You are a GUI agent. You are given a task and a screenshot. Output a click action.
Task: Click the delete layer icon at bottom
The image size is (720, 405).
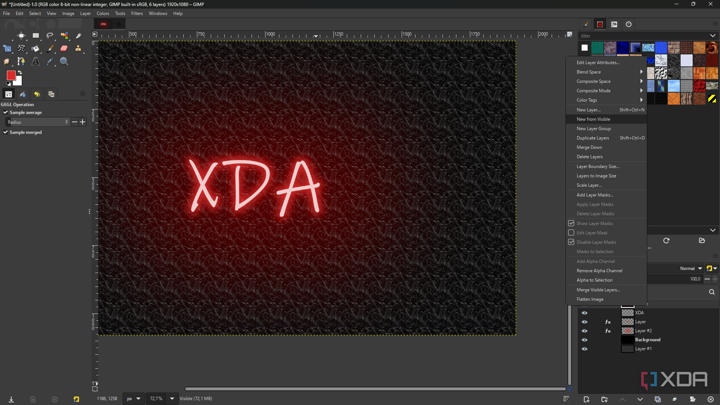[x=710, y=399]
